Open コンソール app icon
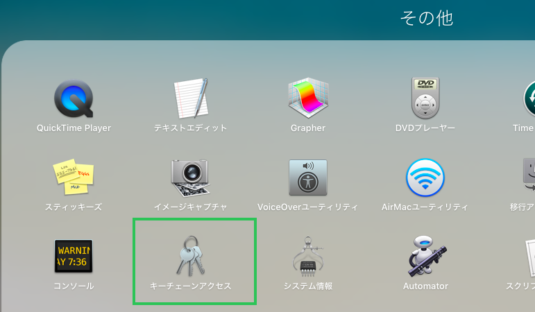The image size is (535, 312). pos(74,256)
